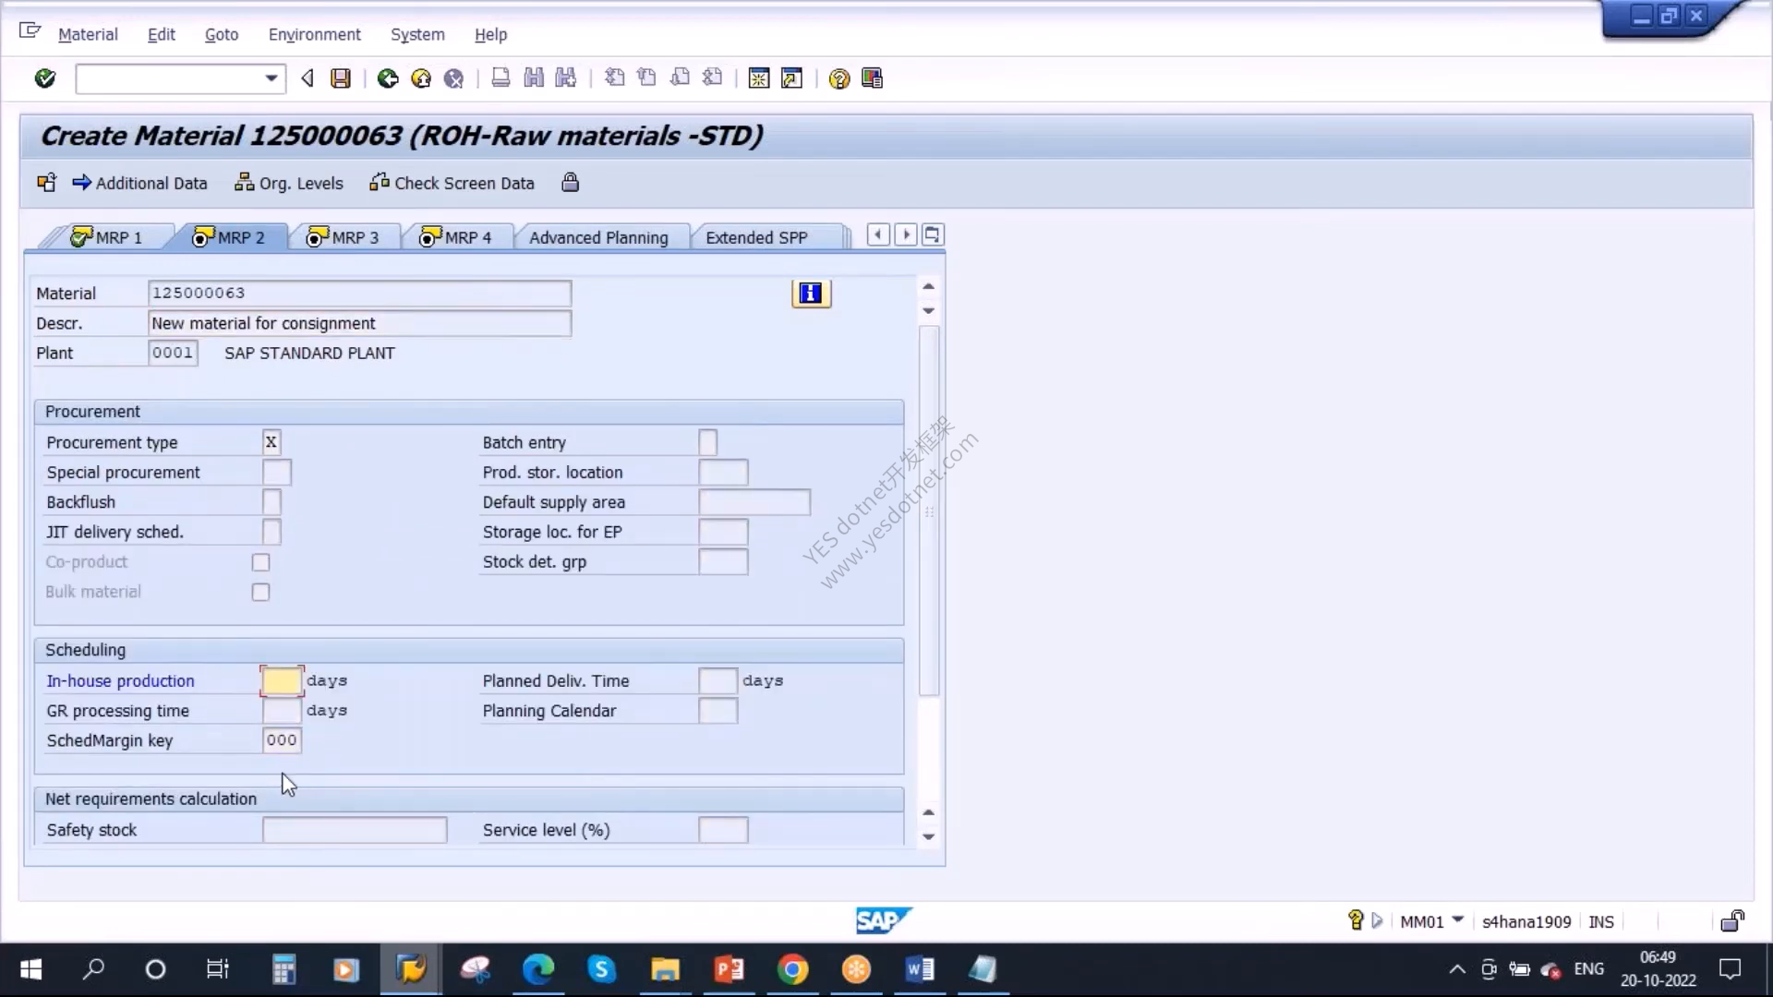Toggle the Bulk material checkbox
Screen dimensions: 1773x997
[260, 592]
